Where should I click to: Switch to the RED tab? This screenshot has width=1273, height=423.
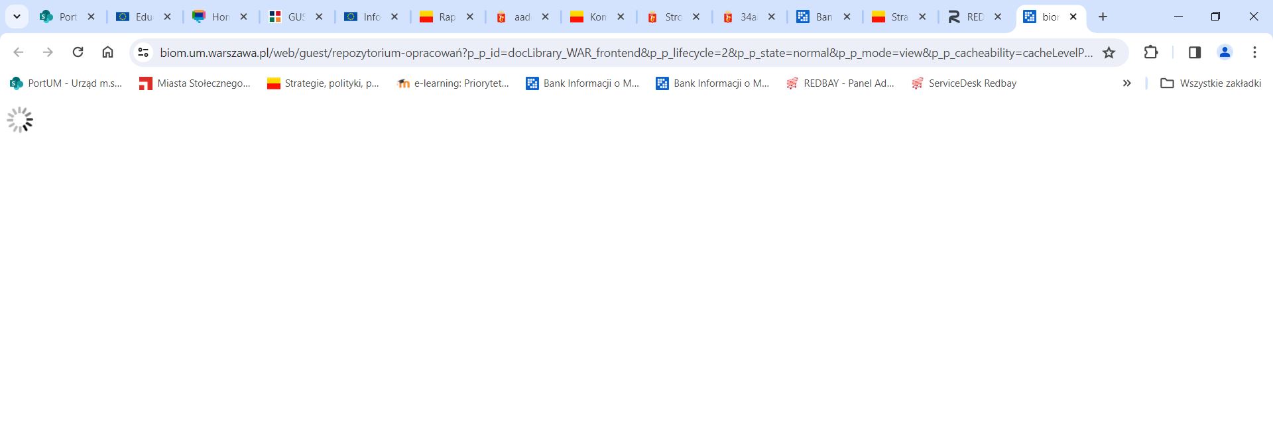pyautogui.click(x=967, y=17)
